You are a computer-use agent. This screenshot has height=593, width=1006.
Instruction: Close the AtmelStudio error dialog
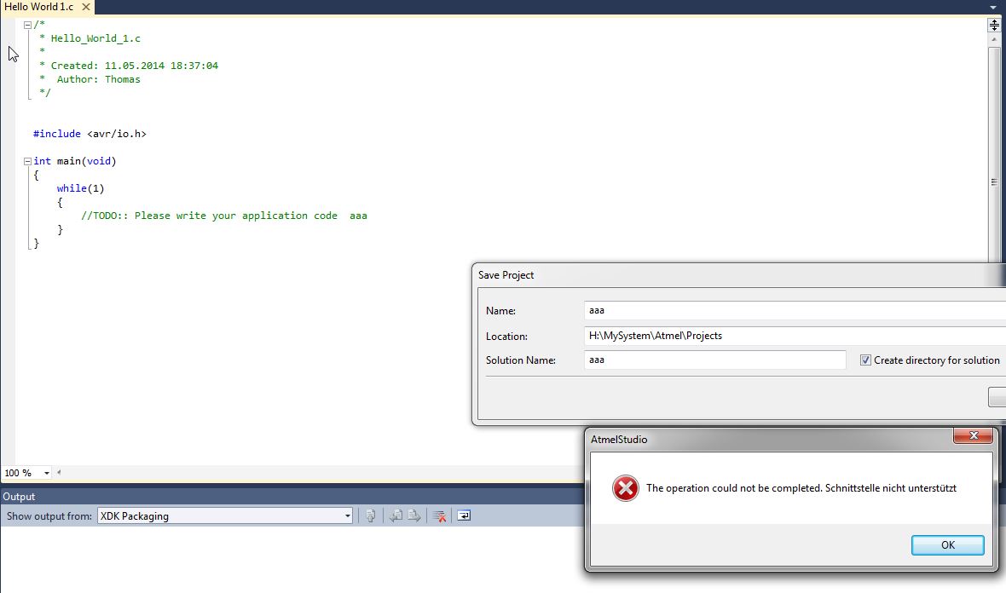(x=973, y=437)
